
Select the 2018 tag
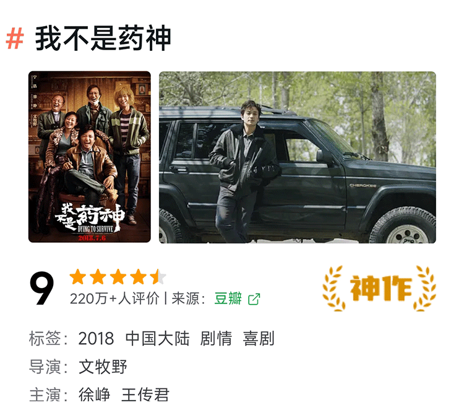tap(96, 339)
